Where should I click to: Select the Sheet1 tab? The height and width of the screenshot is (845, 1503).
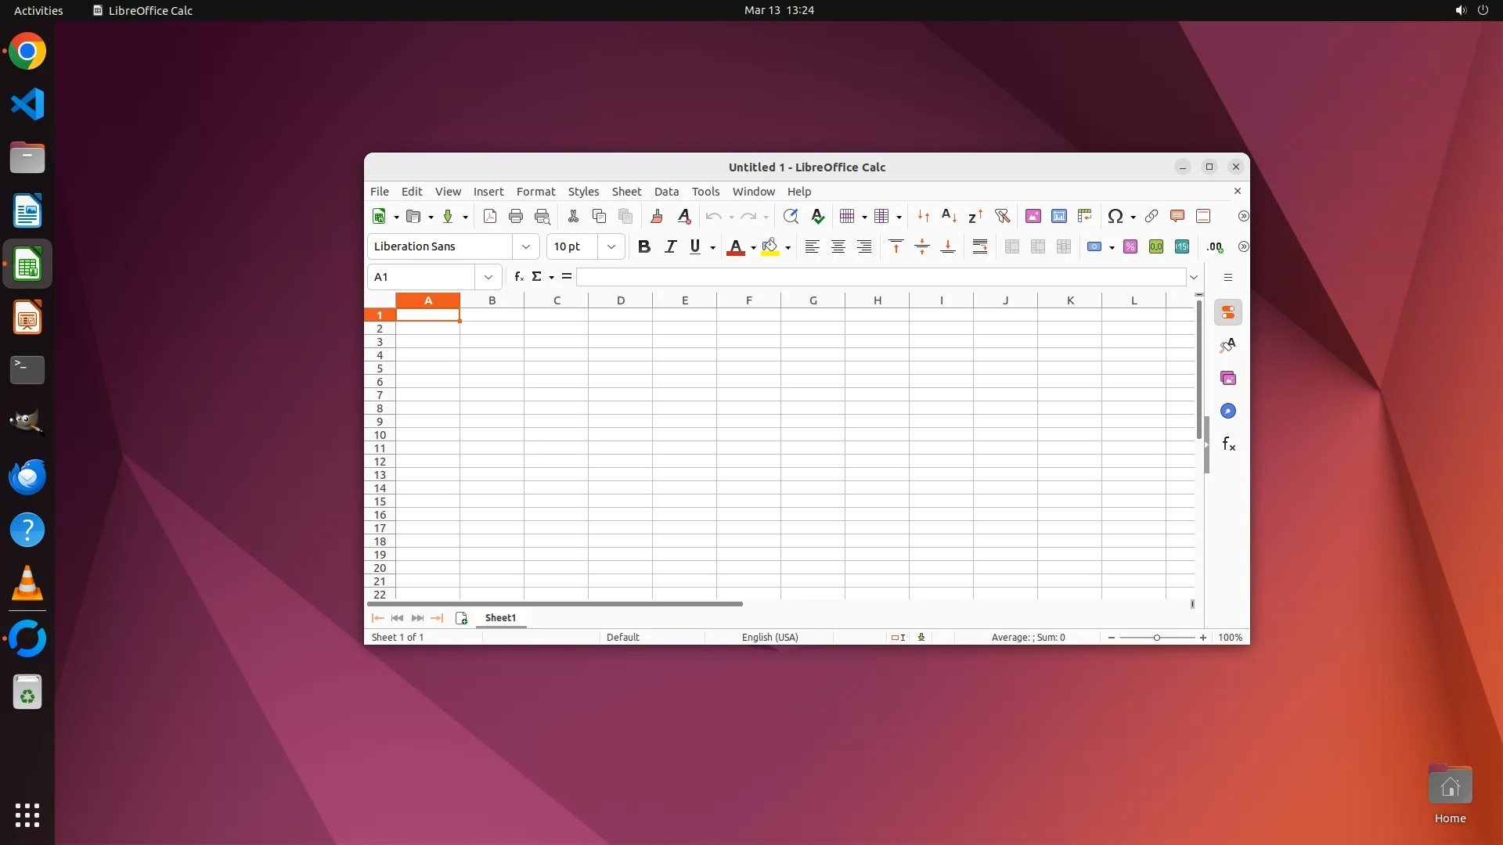[500, 618]
